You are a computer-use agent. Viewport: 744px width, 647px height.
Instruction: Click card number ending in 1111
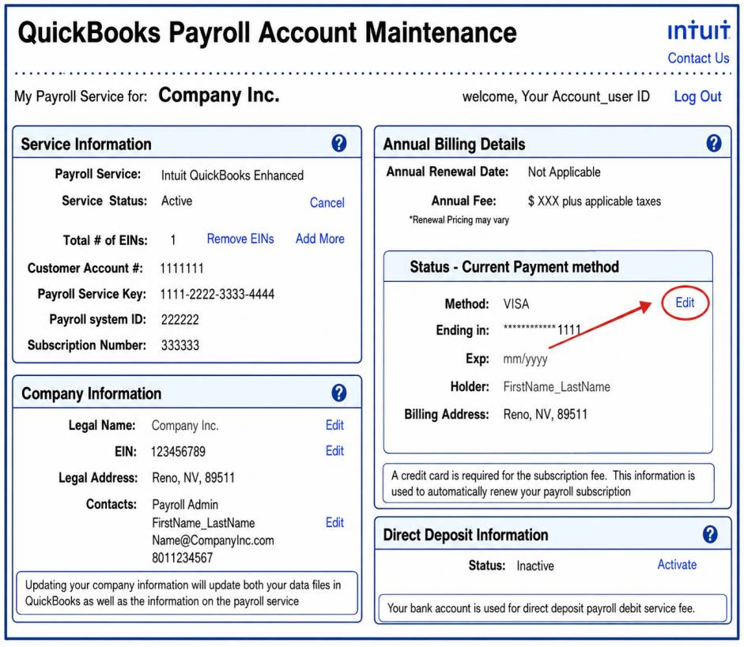click(x=542, y=329)
